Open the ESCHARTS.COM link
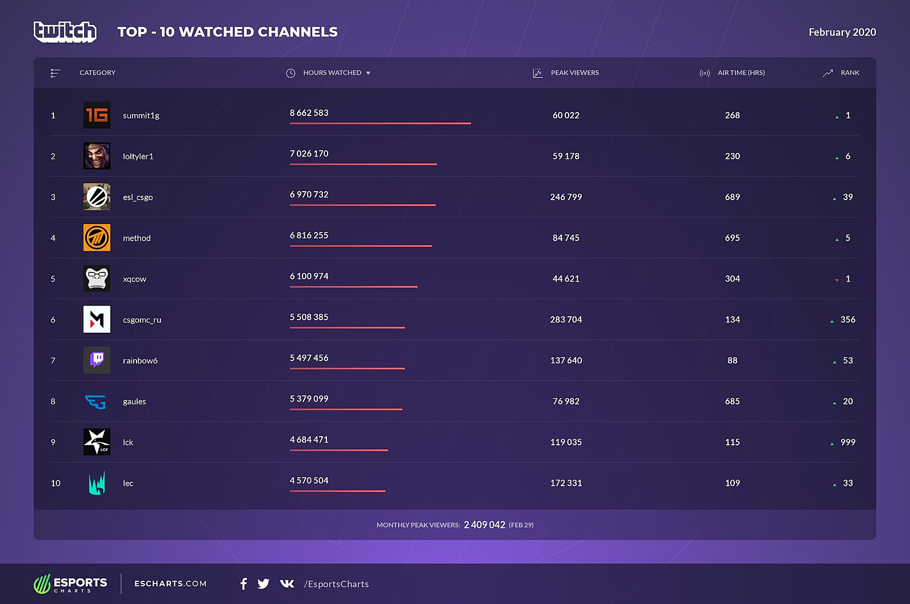This screenshot has width=910, height=604. (171, 584)
